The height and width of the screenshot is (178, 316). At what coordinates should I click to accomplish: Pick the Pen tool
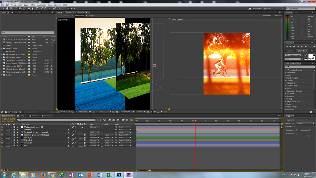(33, 8)
